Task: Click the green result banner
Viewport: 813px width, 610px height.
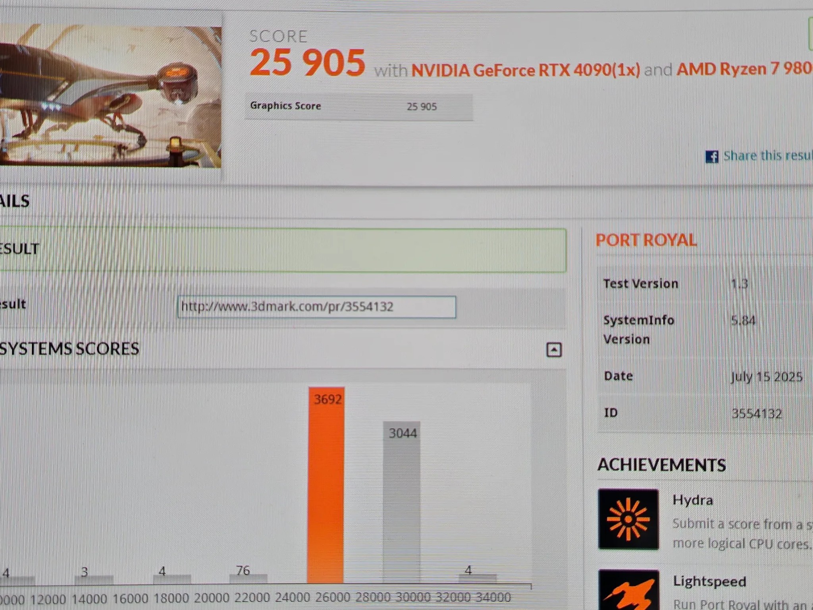Action: pyautogui.click(x=283, y=250)
